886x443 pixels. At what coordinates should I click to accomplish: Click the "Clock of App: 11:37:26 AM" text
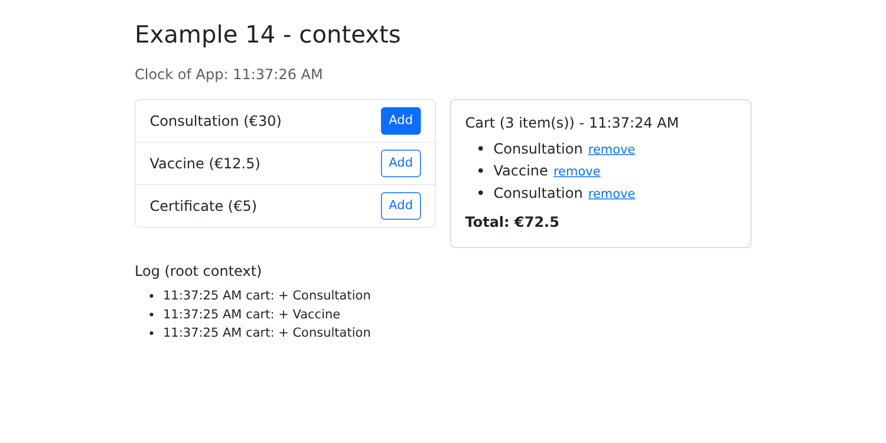[x=229, y=74]
